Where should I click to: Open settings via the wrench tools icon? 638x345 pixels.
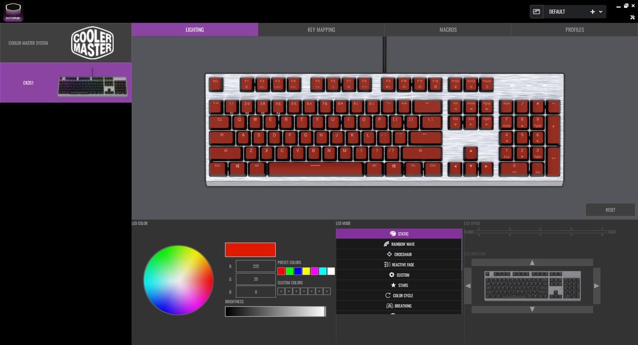point(633,17)
